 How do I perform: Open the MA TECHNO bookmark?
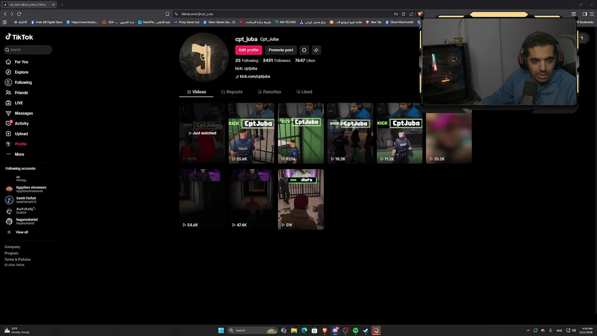(285, 22)
